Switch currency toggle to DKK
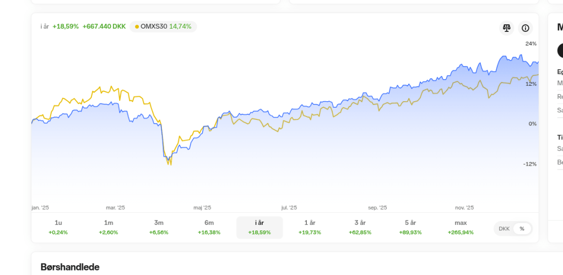The width and height of the screenshot is (563, 275). [x=504, y=229]
